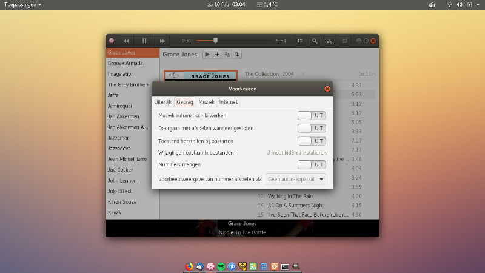This screenshot has width=485, height=273.
Task: Open the Wi-Fi network indicator
Action: 450,5
